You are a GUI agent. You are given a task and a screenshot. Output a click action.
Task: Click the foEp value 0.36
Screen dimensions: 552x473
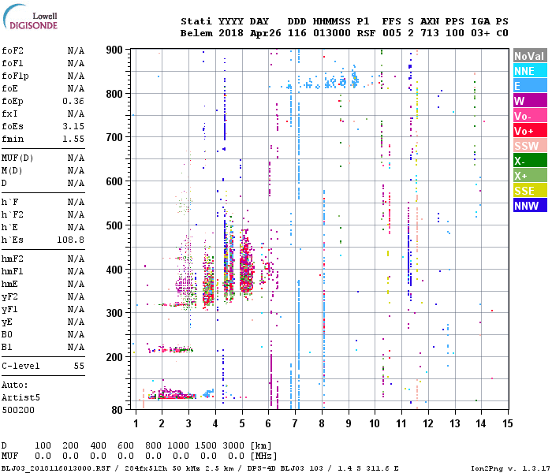[x=73, y=101]
